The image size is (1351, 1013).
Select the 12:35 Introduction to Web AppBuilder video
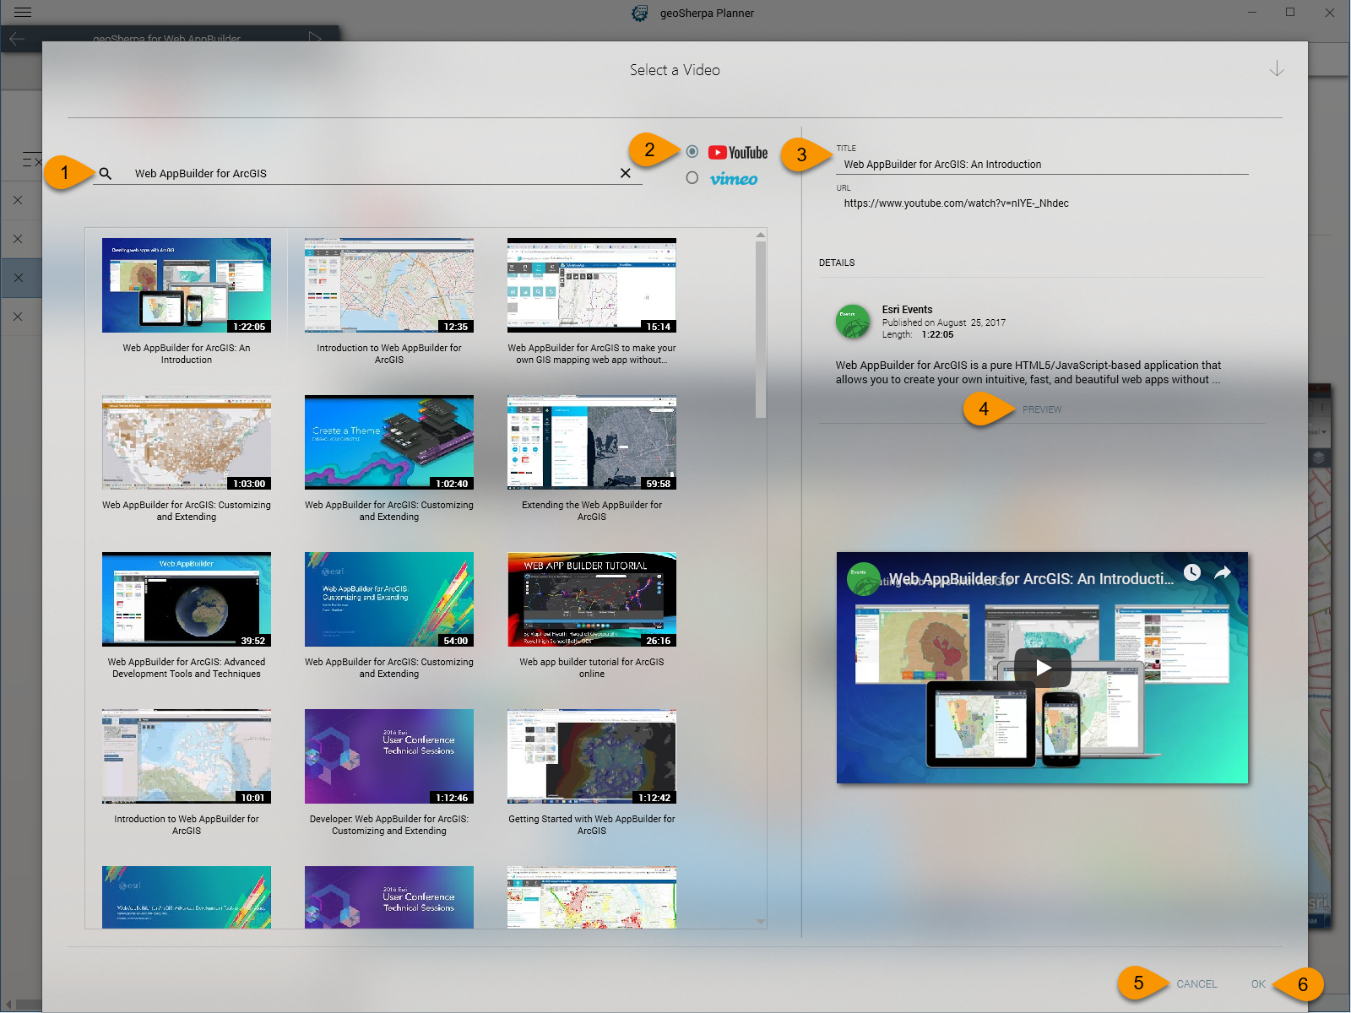389,285
